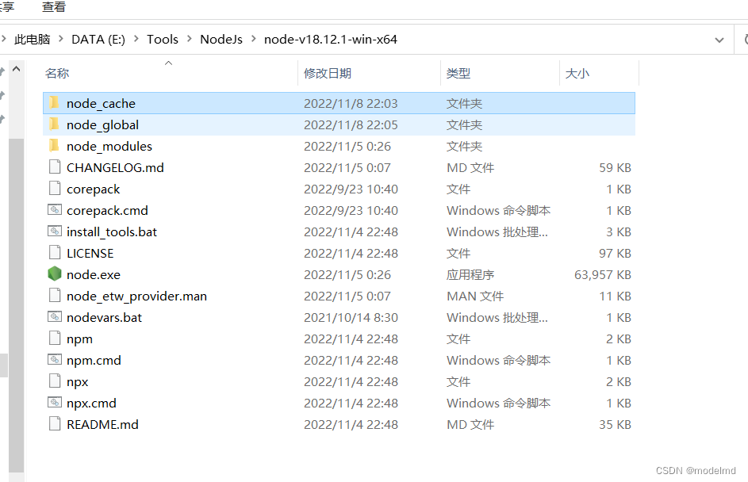Click the install_tools.bat batch file icon
Screen dimensions: 748x482
click(x=54, y=231)
